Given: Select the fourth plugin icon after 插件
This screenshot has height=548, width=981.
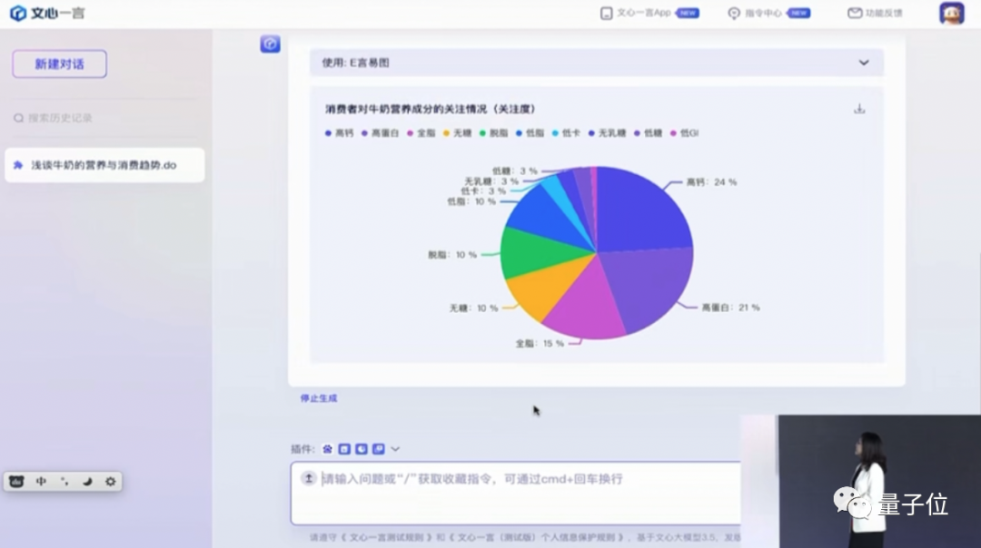Looking at the screenshot, I should pos(378,449).
